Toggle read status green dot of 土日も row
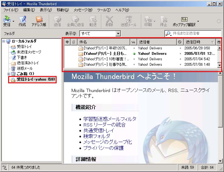The image size is (224, 172). coord(134,54)
